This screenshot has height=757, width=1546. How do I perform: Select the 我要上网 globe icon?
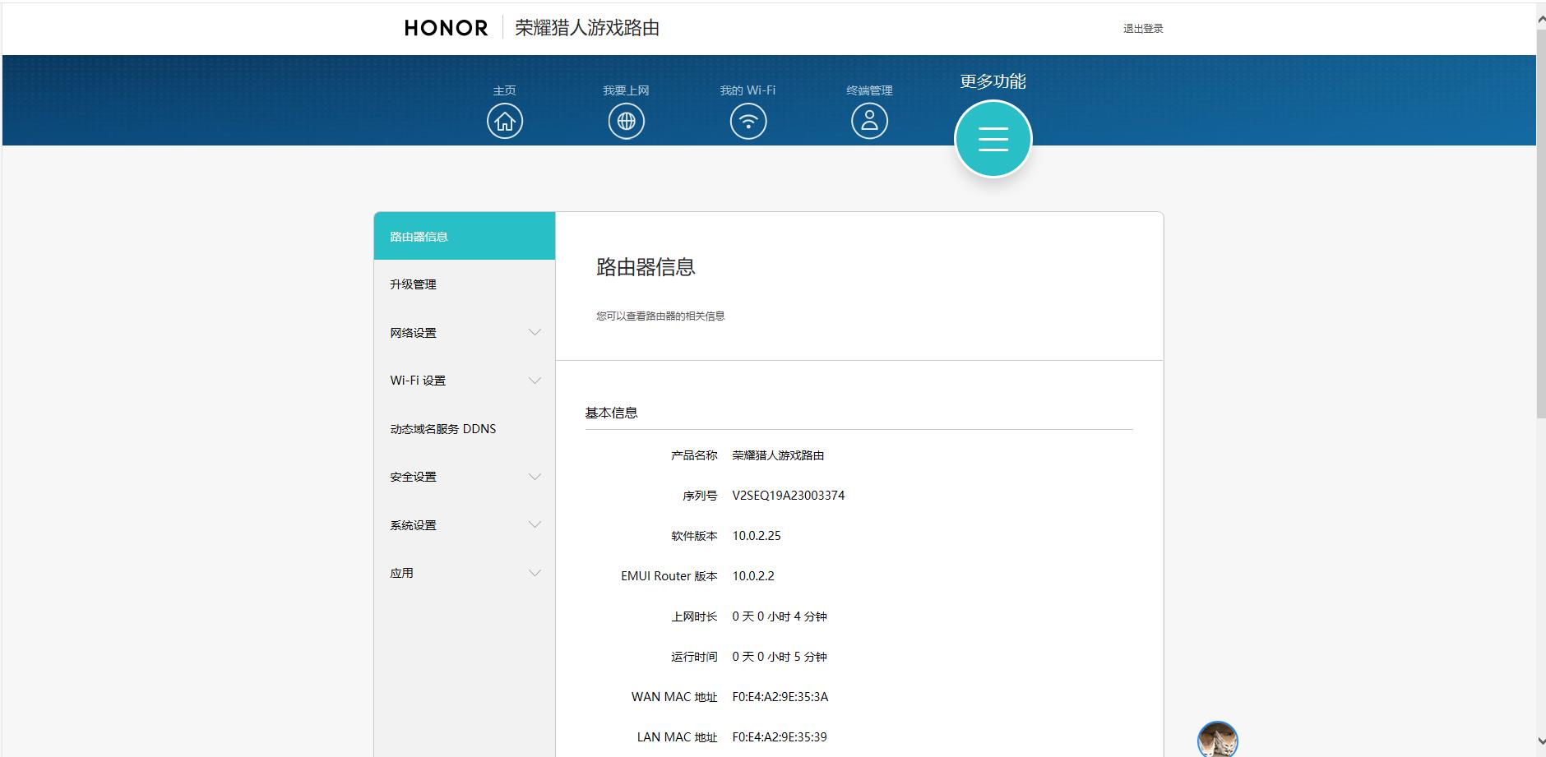[x=626, y=120]
